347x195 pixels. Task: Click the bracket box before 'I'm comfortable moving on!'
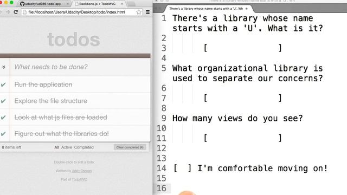pos(182,168)
